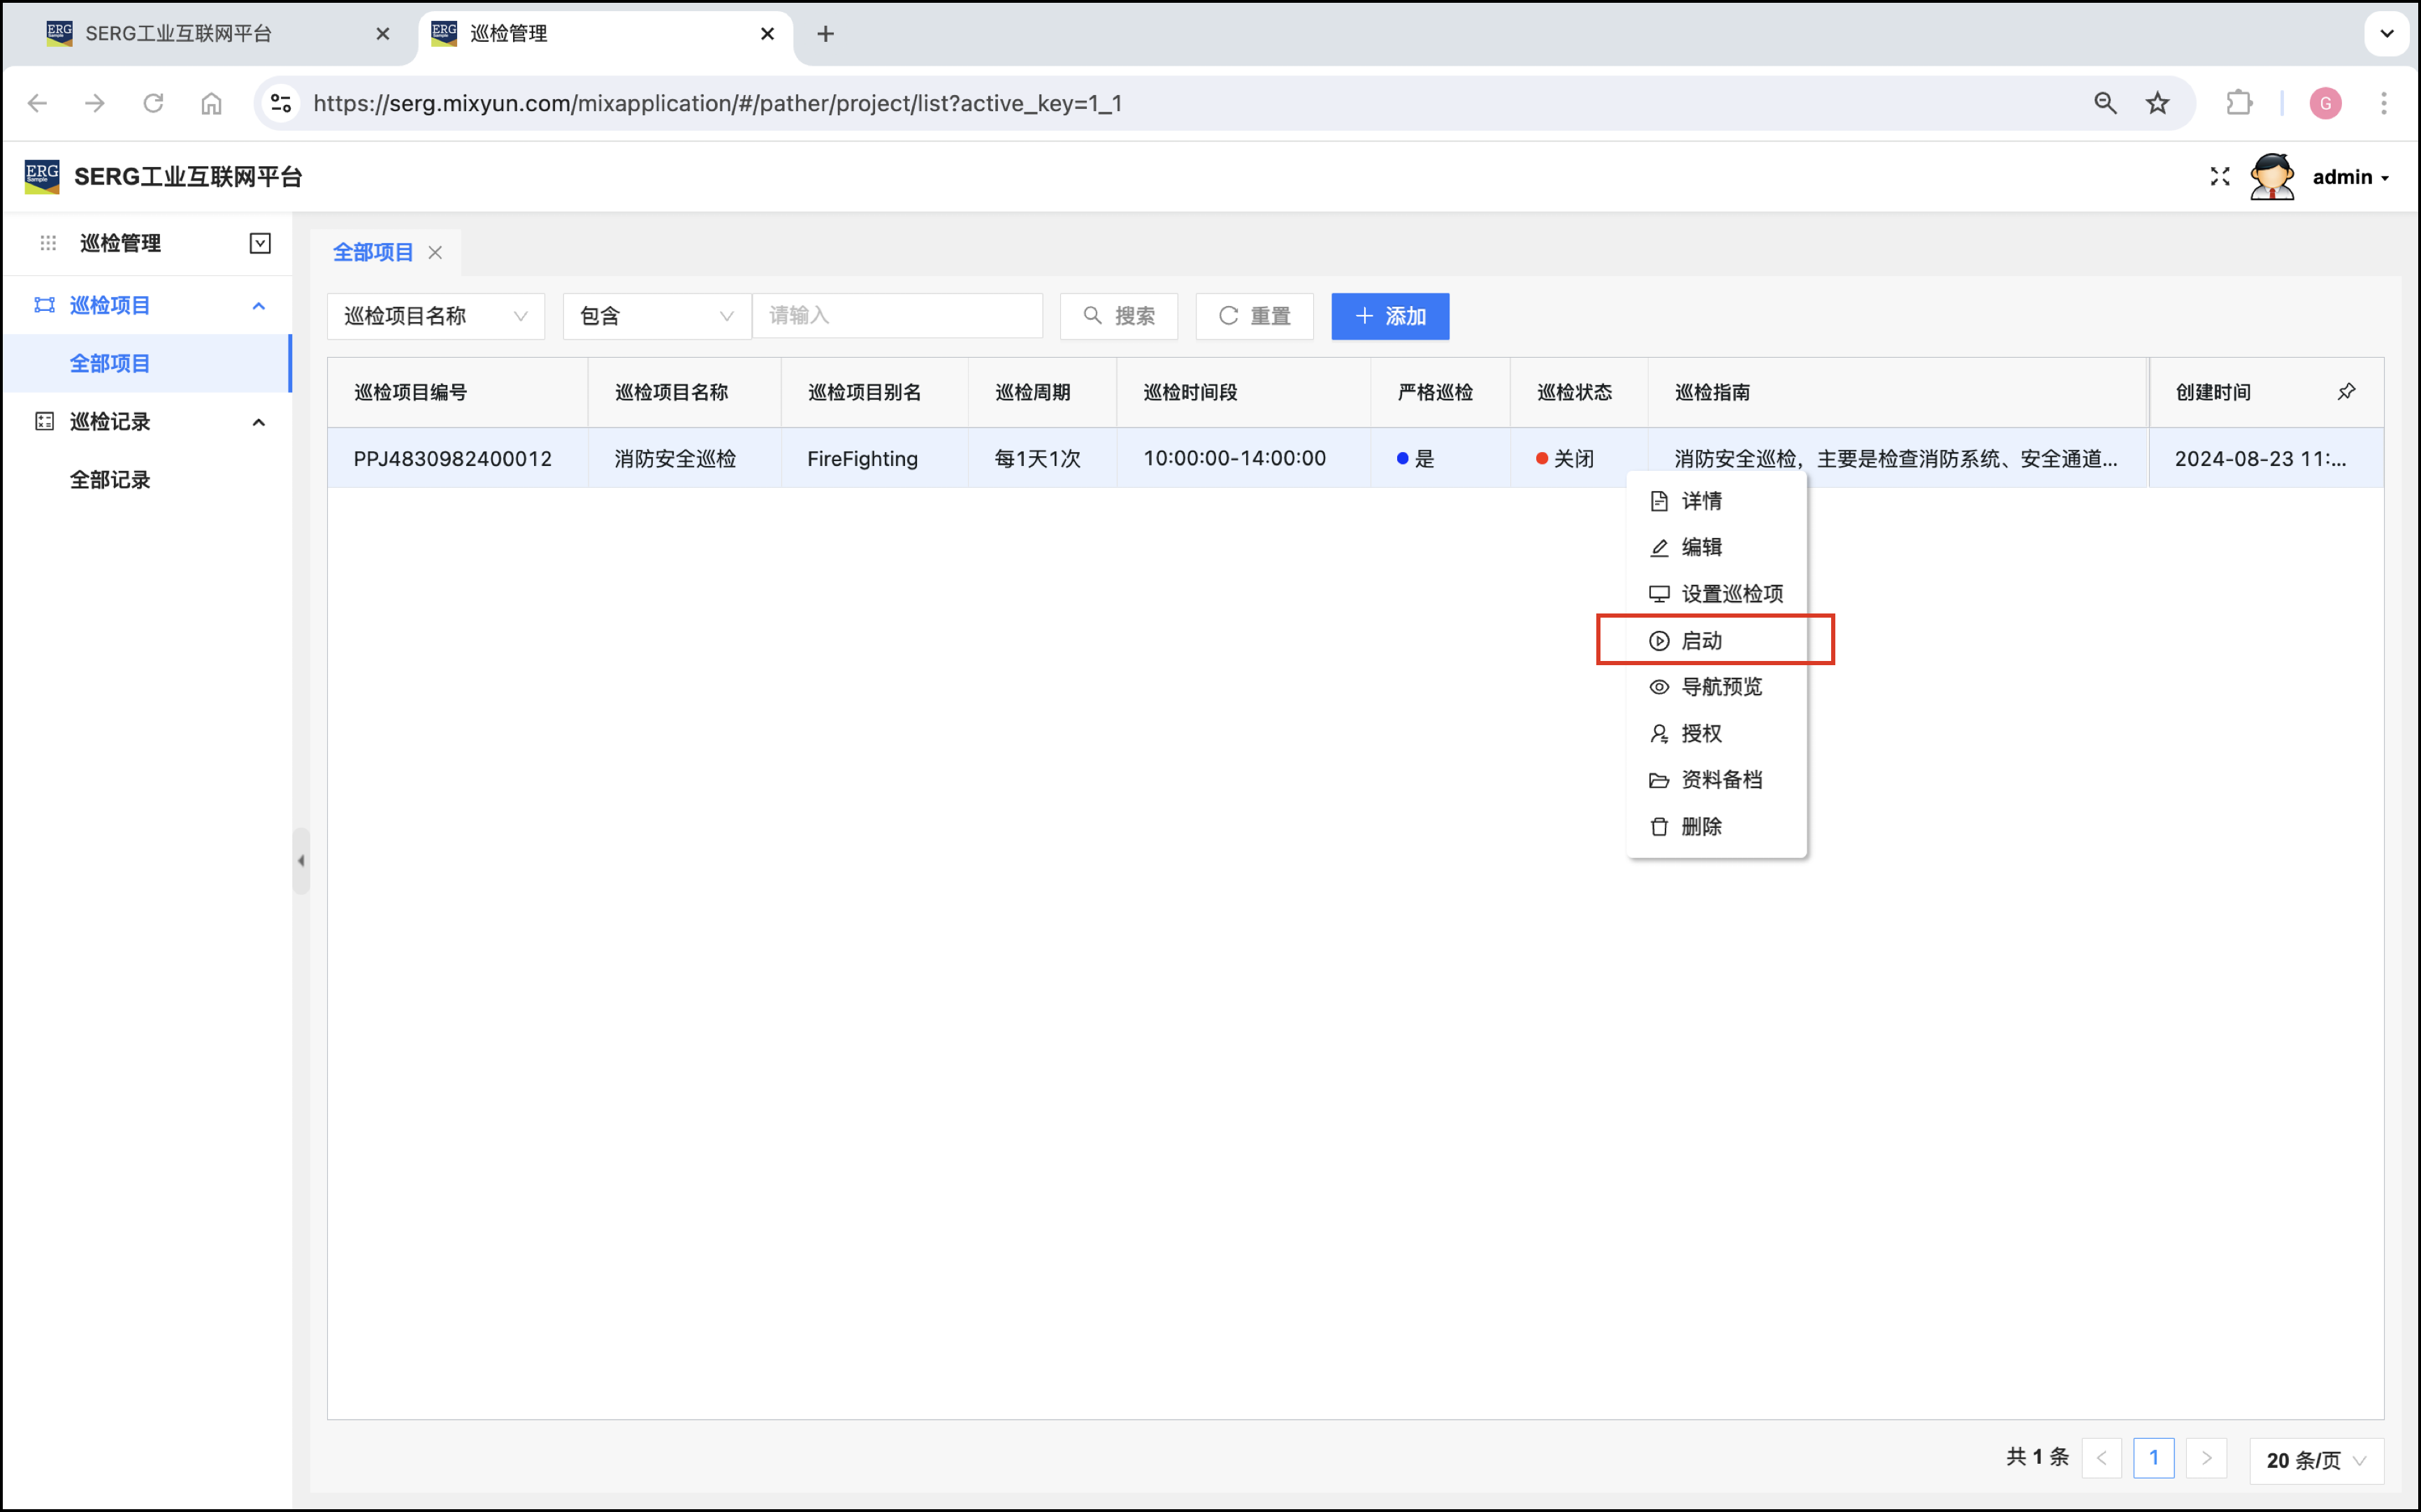Click the browser zoom magnifier icon
The width and height of the screenshot is (2421, 1512).
coord(2105,103)
